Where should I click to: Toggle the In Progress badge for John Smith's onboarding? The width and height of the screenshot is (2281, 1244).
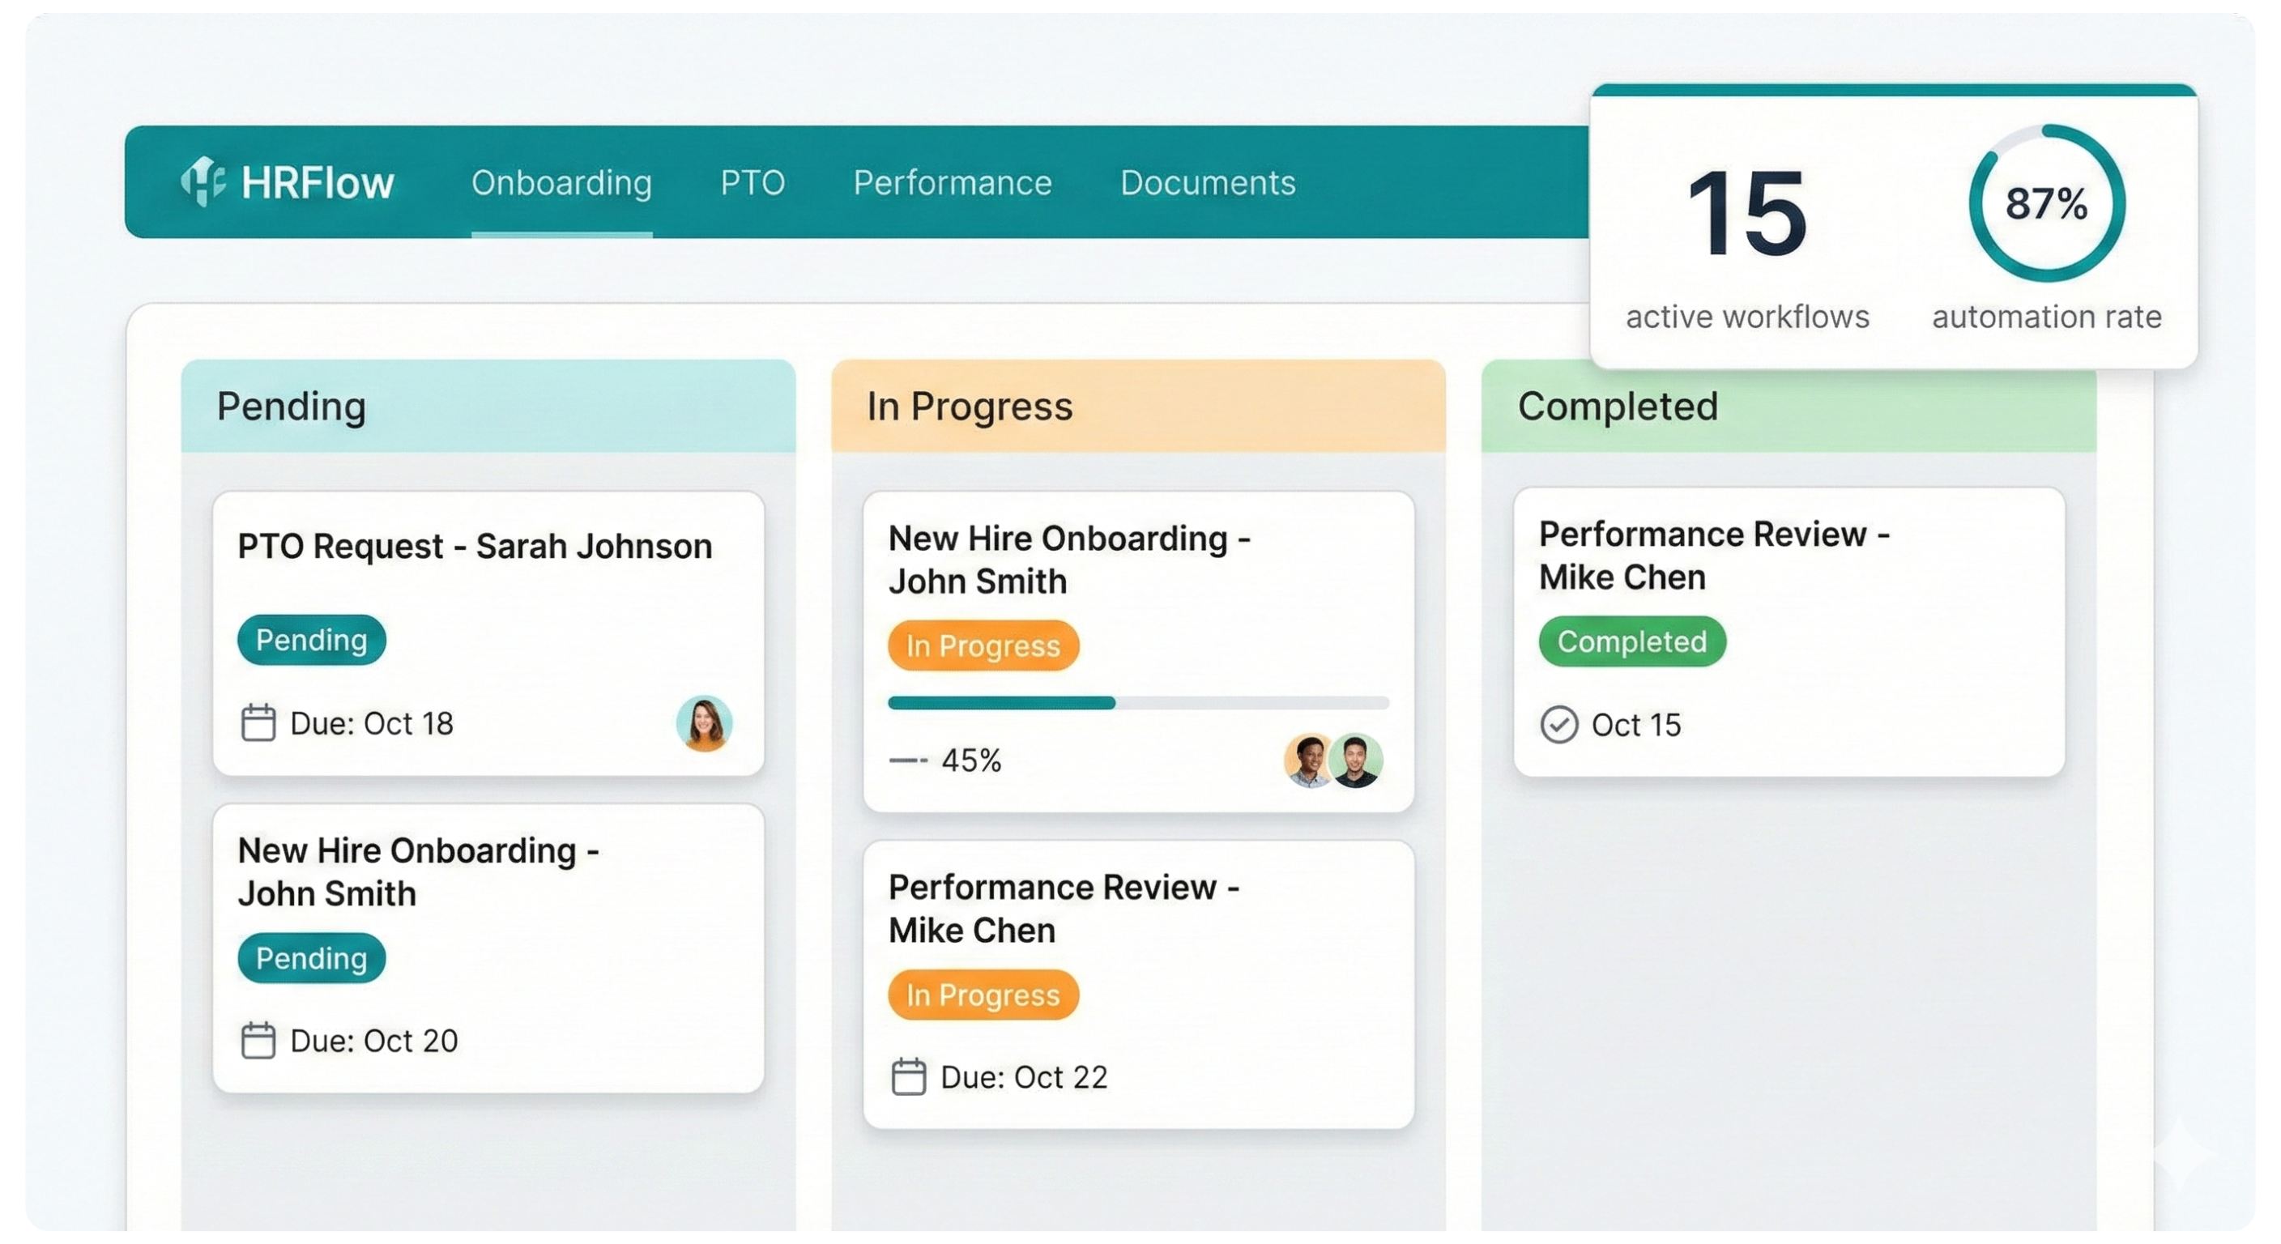click(983, 646)
